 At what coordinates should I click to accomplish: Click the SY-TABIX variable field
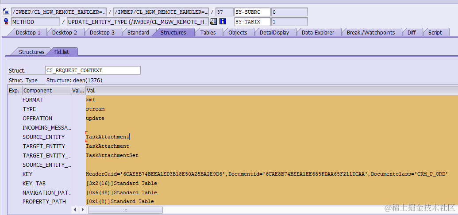pyautogui.click(x=252, y=22)
